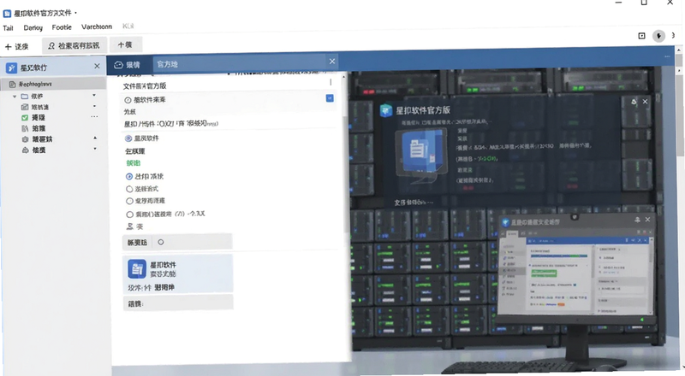Select the 星扣软件 card in the content panel
The image size is (685, 376).
(x=178, y=273)
